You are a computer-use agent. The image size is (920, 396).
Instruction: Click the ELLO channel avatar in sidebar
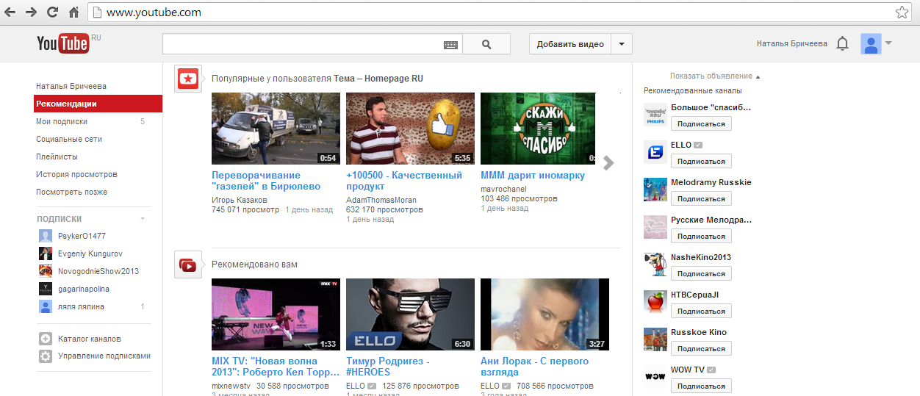[655, 153]
